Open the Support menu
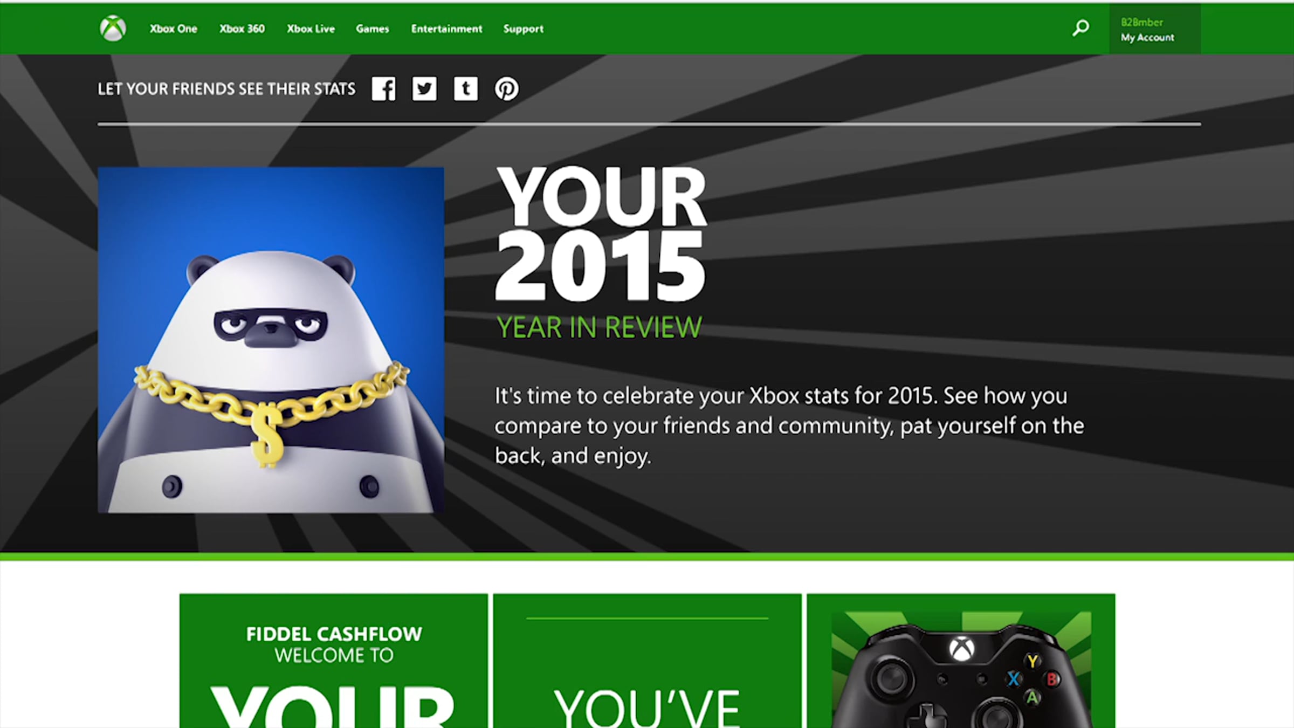Viewport: 1294px width, 728px height. pyautogui.click(x=523, y=29)
